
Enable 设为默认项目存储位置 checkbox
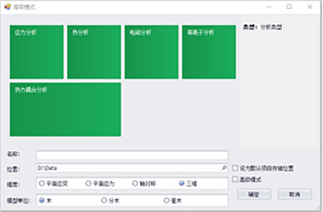point(235,168)
